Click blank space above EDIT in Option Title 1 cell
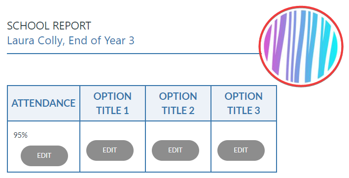The image size is (349, 178). pos(112,130)
